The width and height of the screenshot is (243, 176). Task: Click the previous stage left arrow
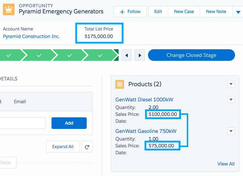(x=127, y=55)
